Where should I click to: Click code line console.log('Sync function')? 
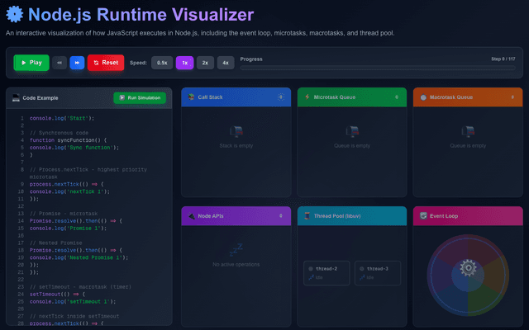[x=74, y=148]
